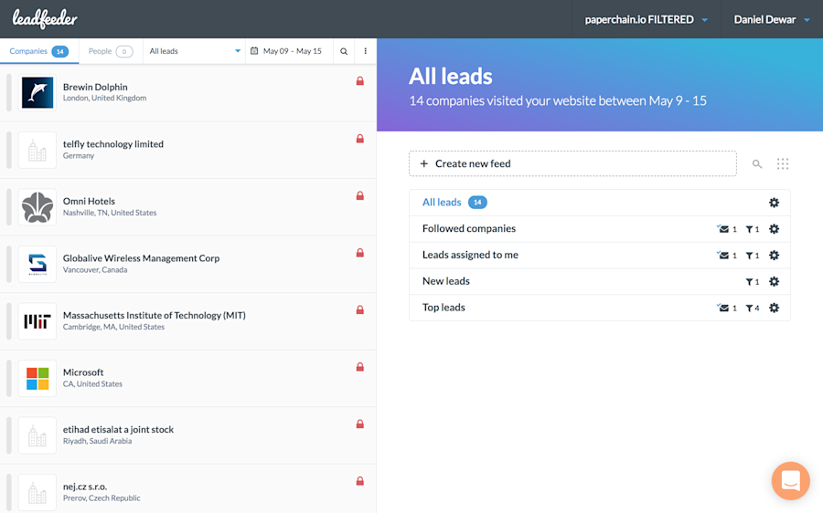
Task: Click the Leadfeeder logo
Action: click(x=45, y=19)
